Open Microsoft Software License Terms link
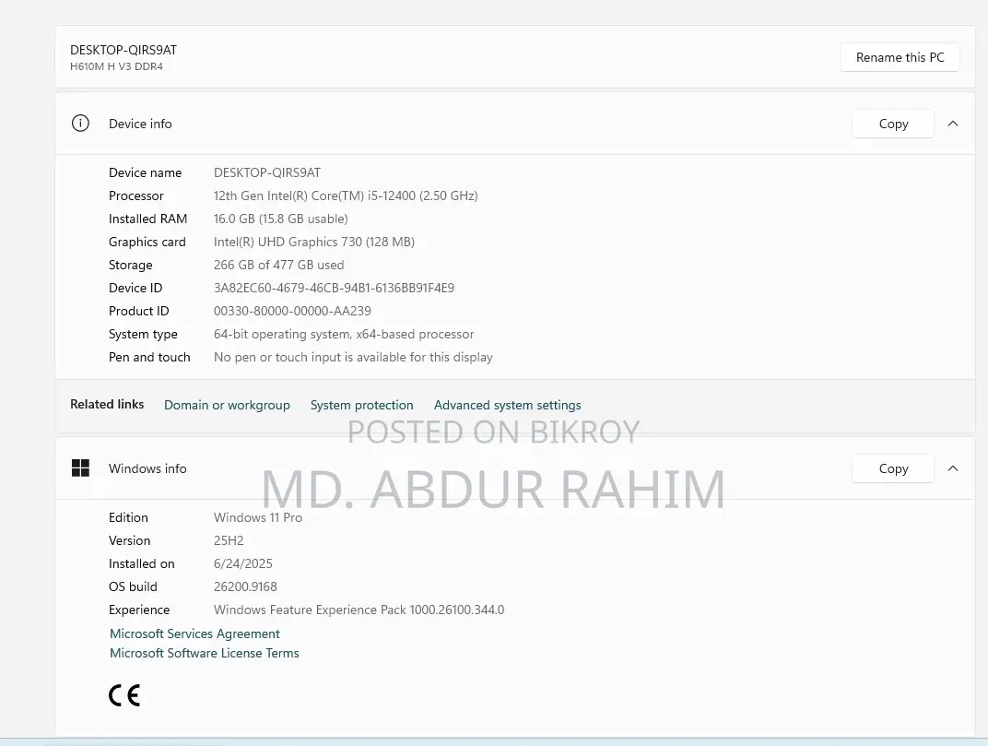Image resolution: width=988 pixels, height=746 pixels. pos(205,653)
